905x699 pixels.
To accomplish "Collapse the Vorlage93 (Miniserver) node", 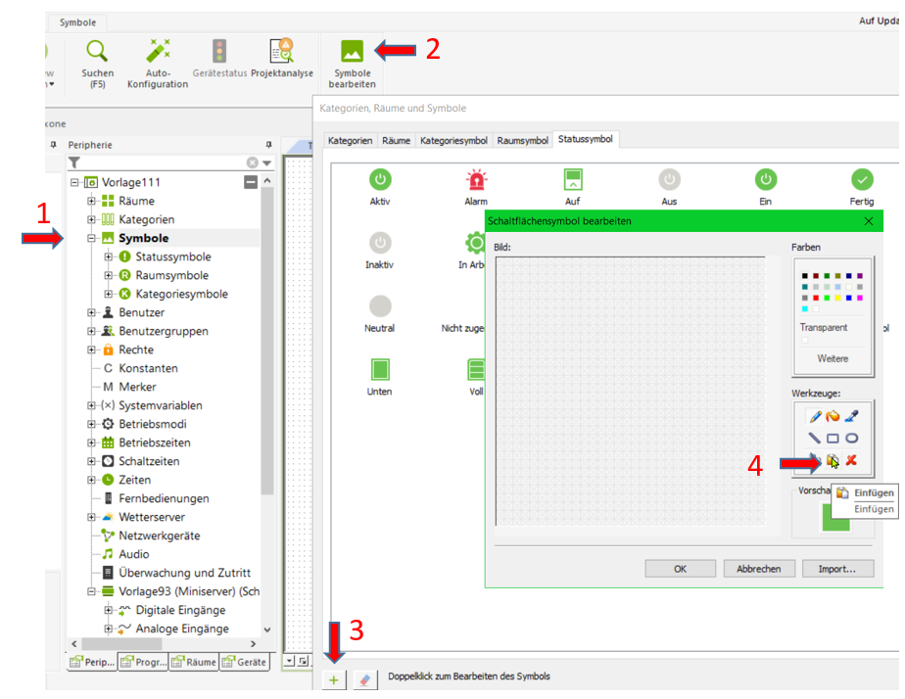I will (x=91, y=591).
